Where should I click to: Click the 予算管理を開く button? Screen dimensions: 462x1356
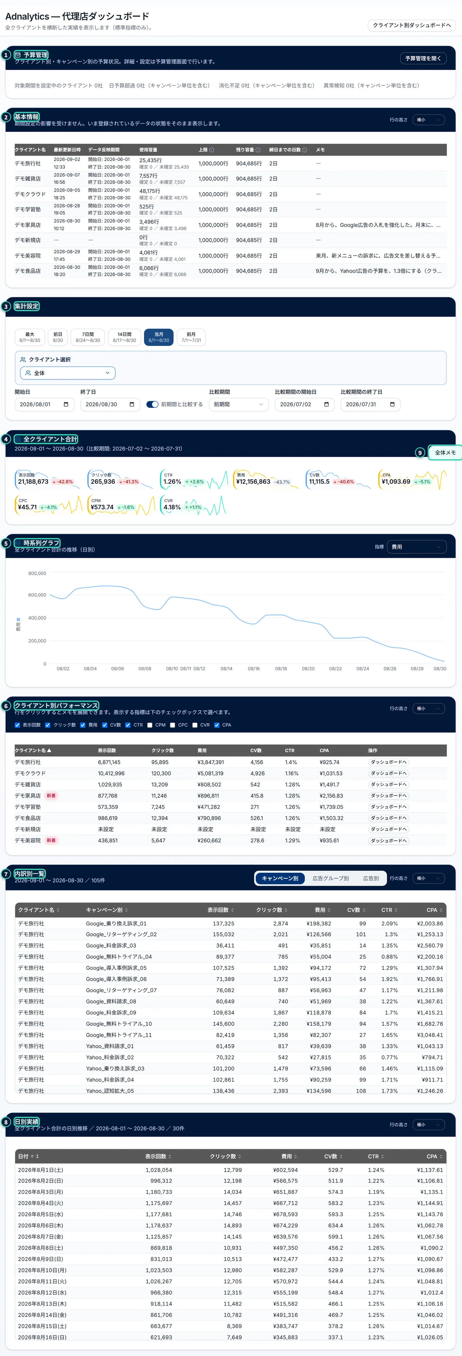tap(423, 58)
